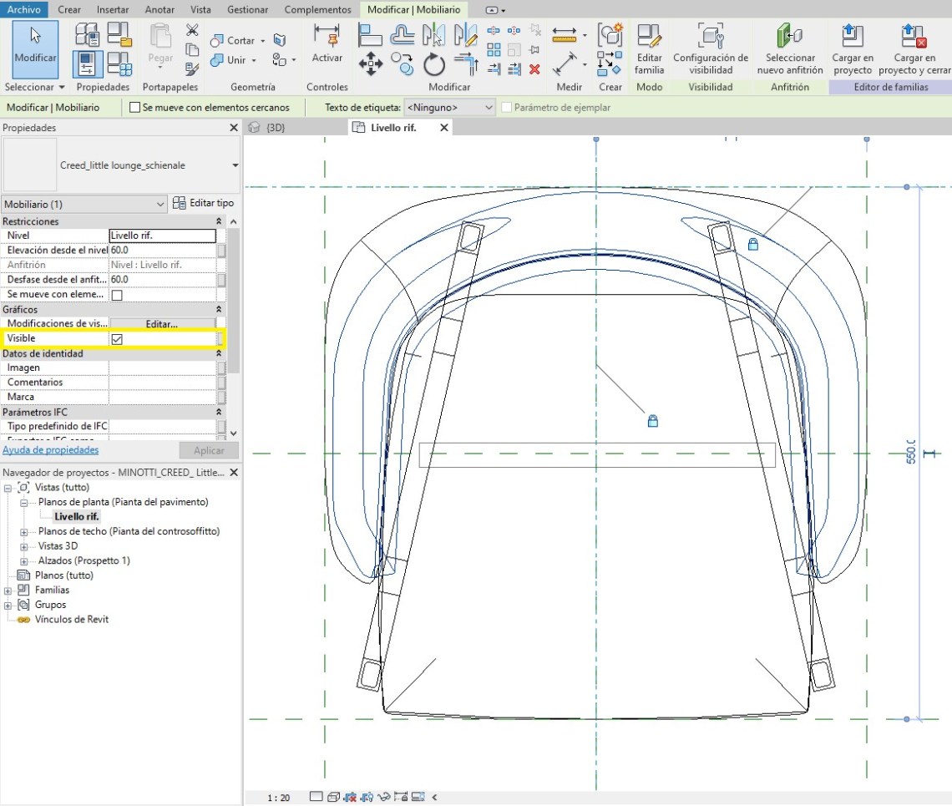Image resolution: width=952 pixels, height=806 pixels.
Task: Click the Rotate tool icon
Action: click(433, 63)
